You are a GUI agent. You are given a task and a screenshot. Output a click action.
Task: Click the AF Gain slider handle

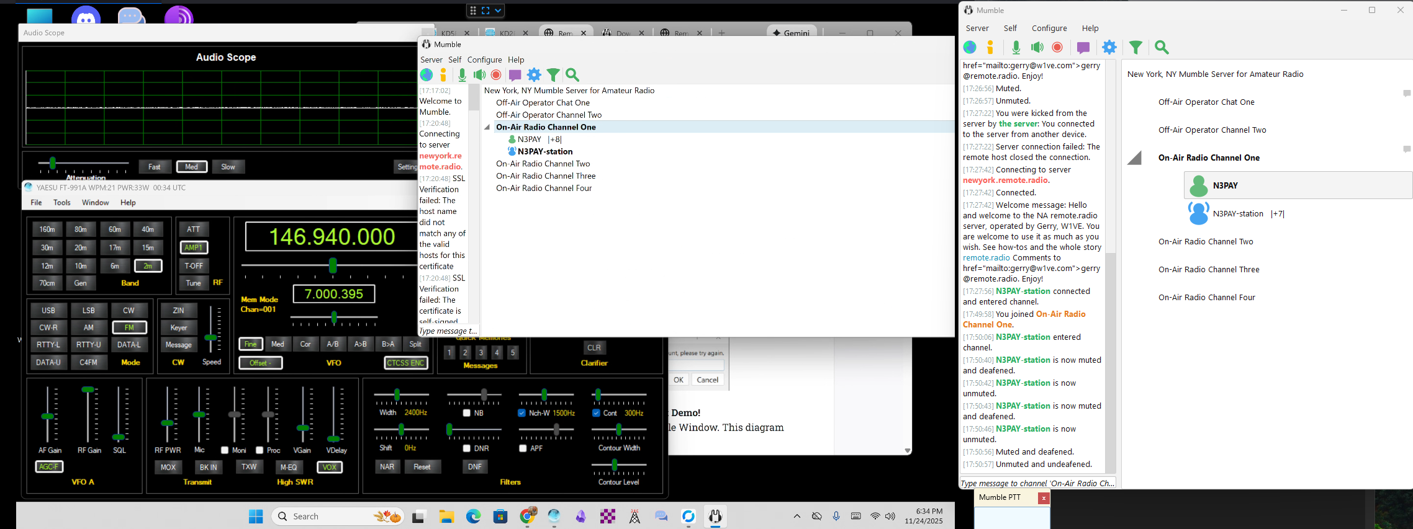[x=47, y=416]
